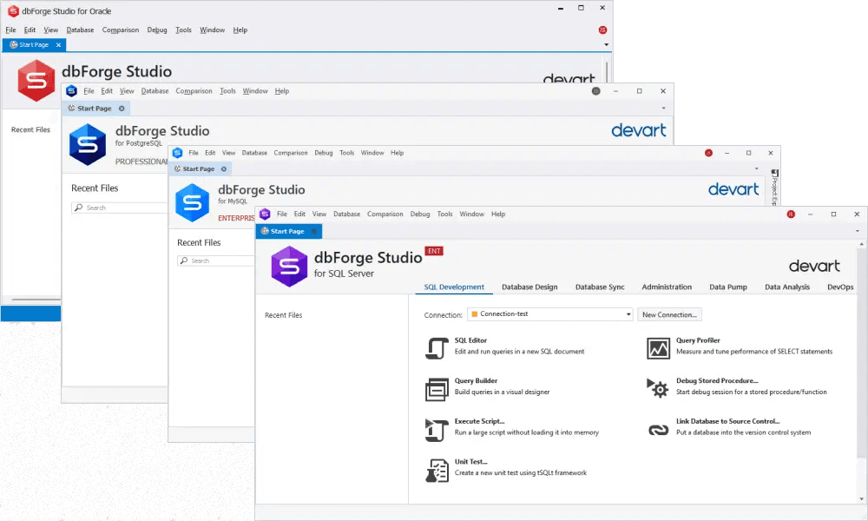Open SQL Editor icon in SQL Server window
Viewport: 868px width, 521px height.
tap(437, 348)
